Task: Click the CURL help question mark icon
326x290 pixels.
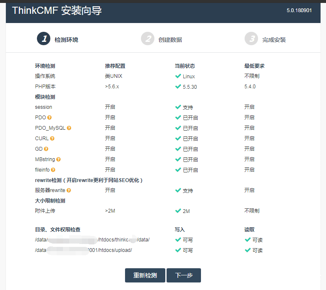Action: pyautogui.click(x=52, y=139)
